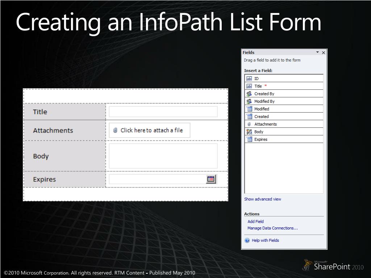Click the Title field text-box icon
371x278 pixels.
(x=249, y=86)
